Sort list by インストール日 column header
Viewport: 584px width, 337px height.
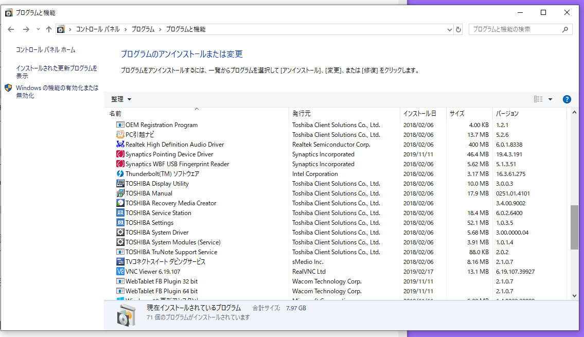pos(419,113)
